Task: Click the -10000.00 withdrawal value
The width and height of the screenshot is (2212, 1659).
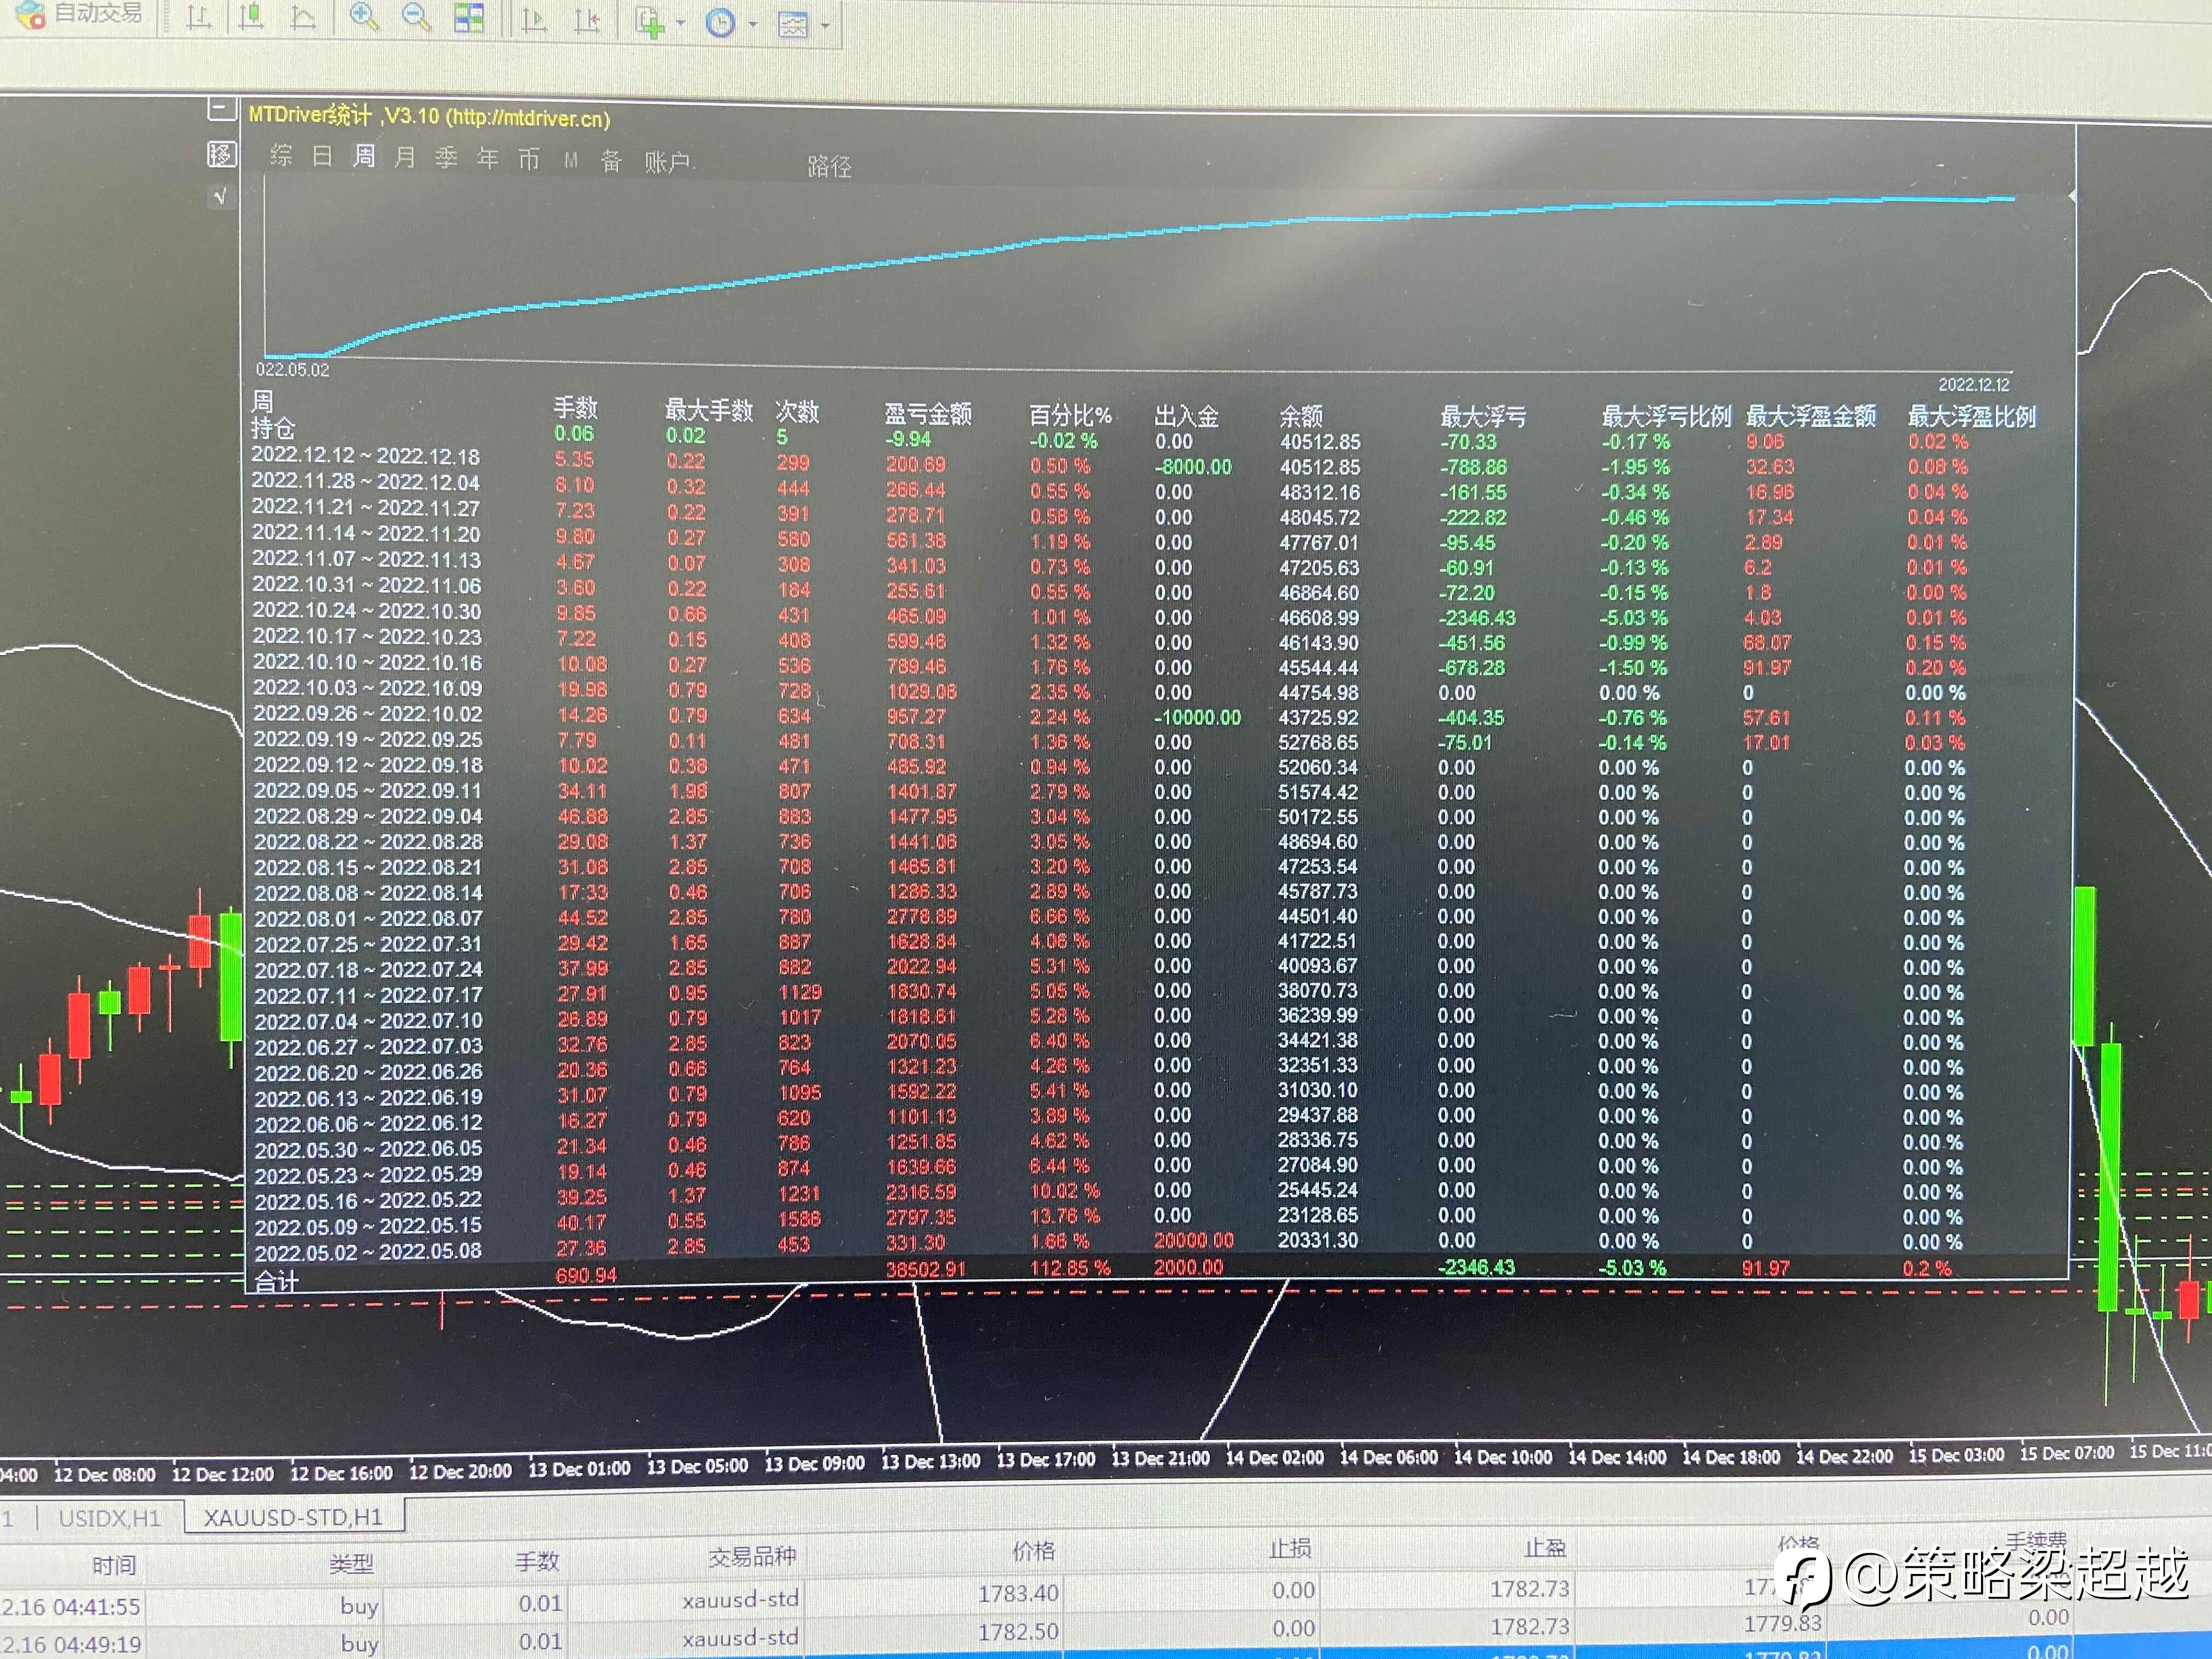Action: click(x=1197, y=718)
